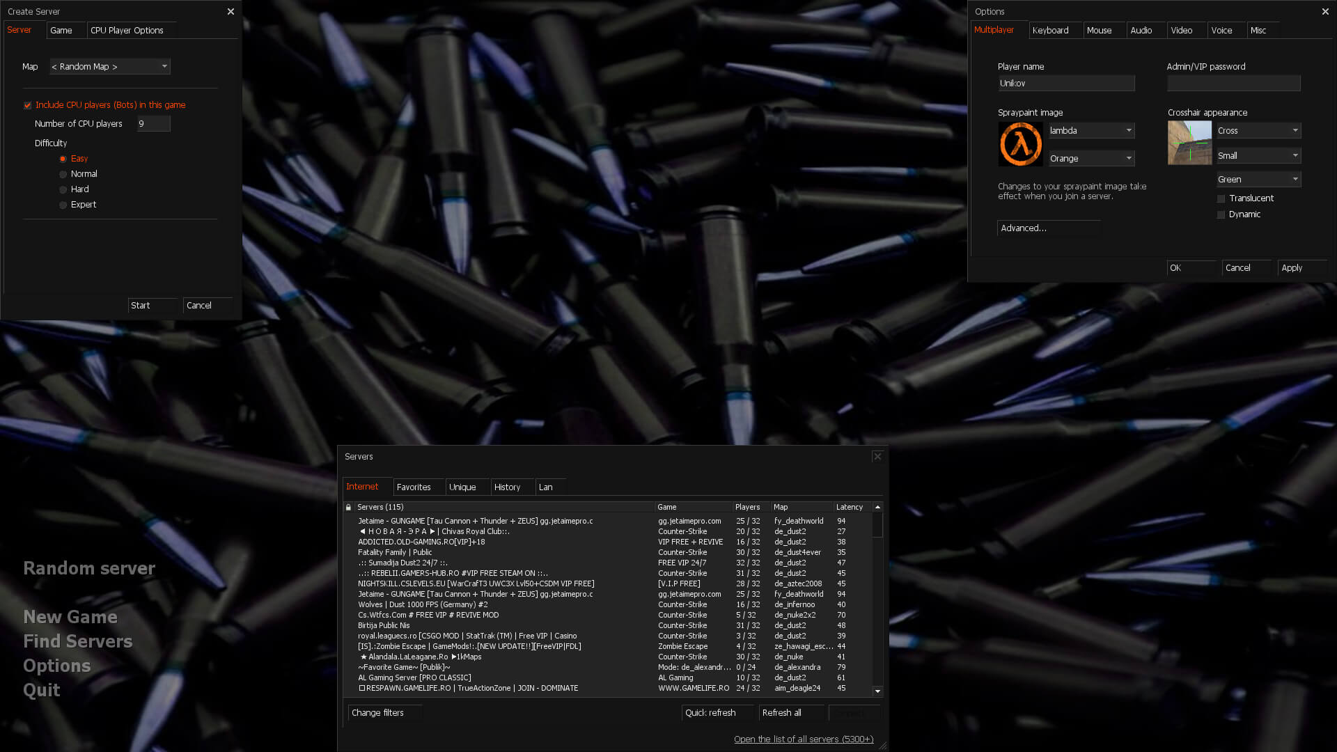Click Options in main menu
This screenshot has width=1337, height=752.
pyautogui.click(x=57, y=666)
